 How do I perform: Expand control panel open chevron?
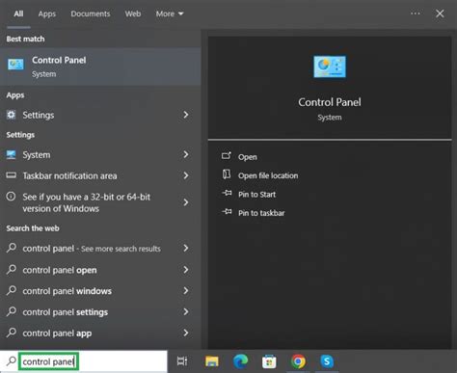click(x=186, y=270)
